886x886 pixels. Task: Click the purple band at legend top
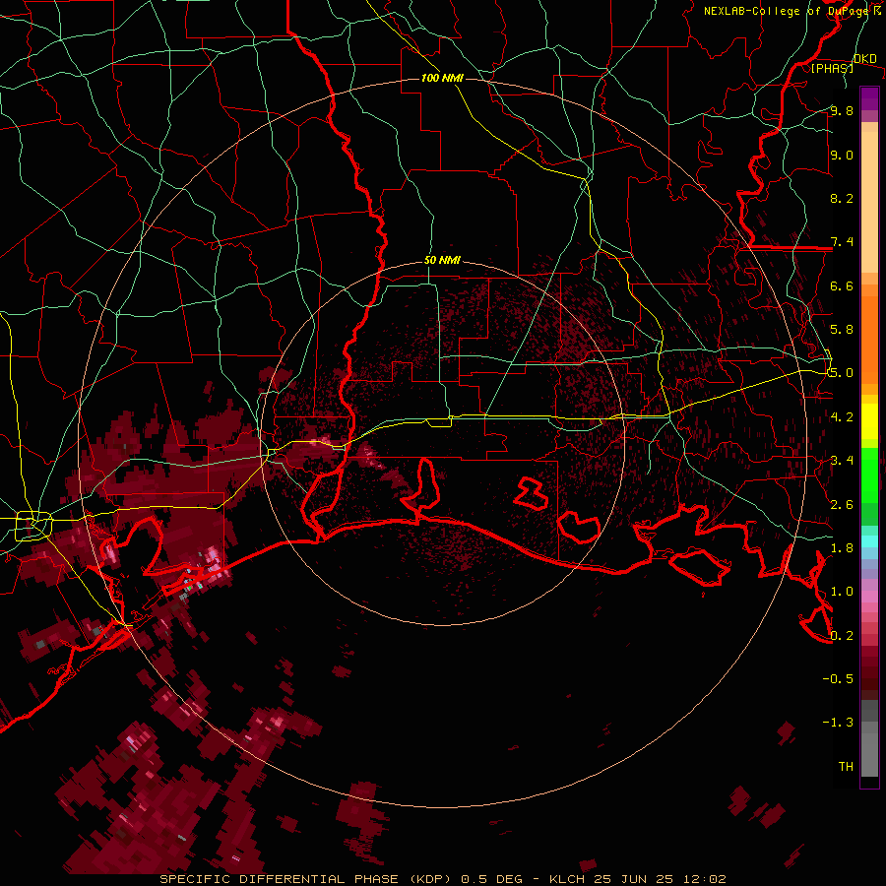(x=869, y=98)
